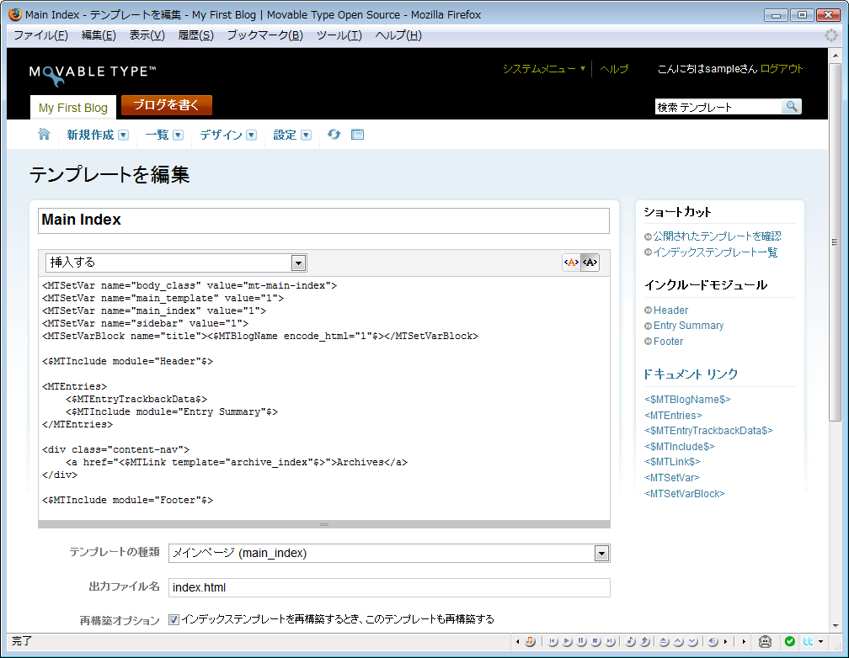Click the Main Index template name field
Viewport: 849px width, 658px height.
pos(323,220)
